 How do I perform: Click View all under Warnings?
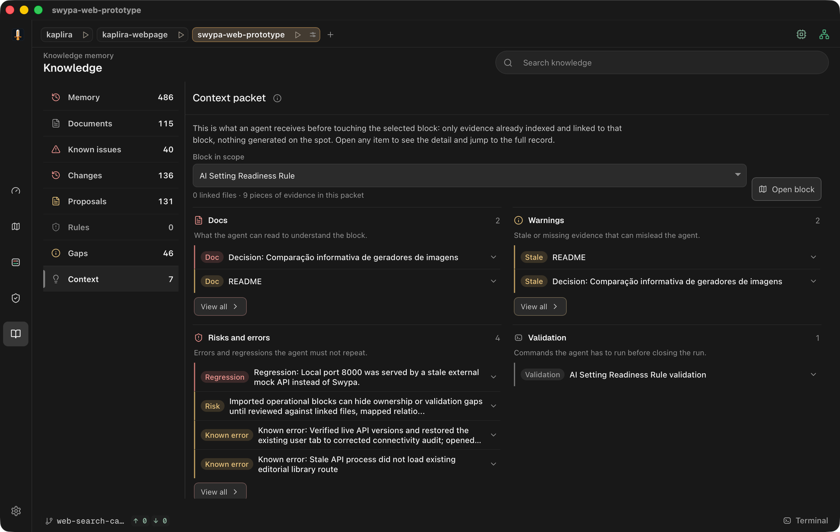click(540, 307)
